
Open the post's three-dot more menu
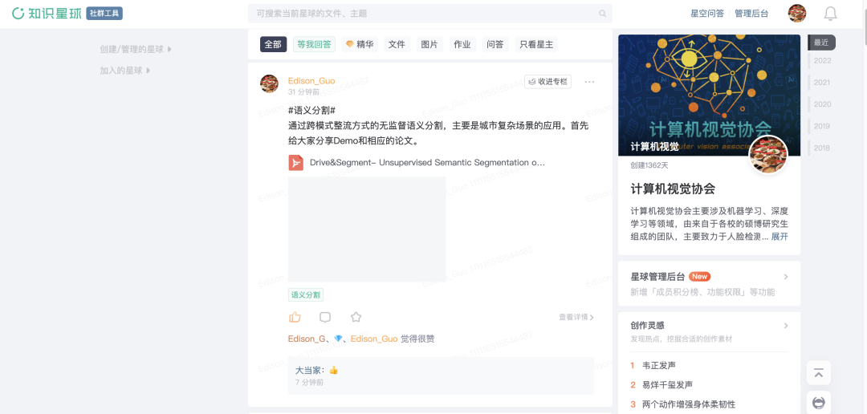(x=589, y=82)
